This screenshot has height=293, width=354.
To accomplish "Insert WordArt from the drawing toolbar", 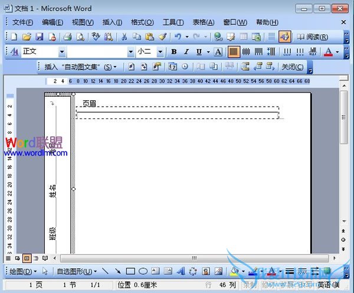I will pos(181,271).
